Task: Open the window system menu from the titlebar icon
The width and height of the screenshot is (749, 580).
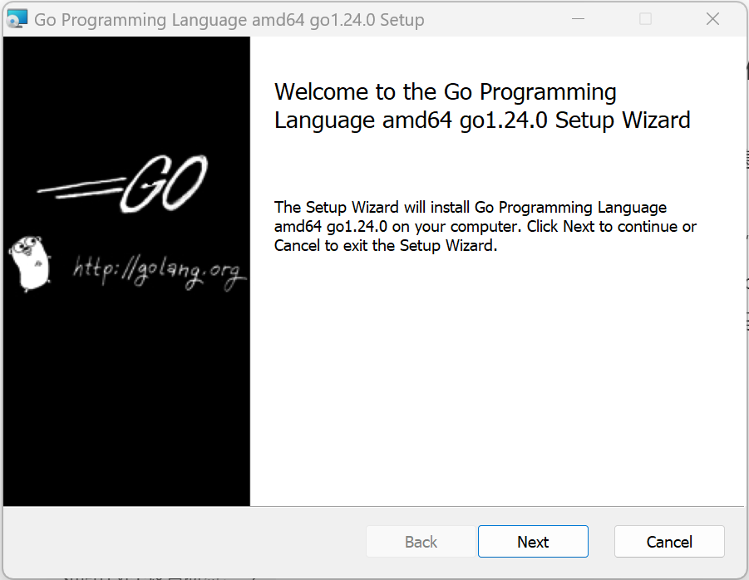Action: click(17, 17)
